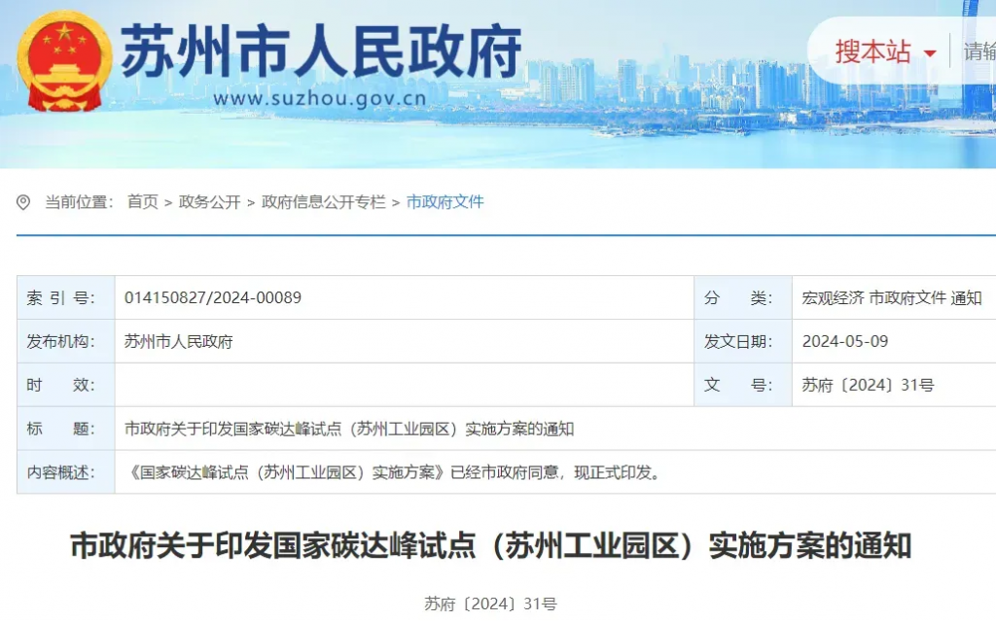
Task: Click the main article headline
Action: (x=490, y=546)
